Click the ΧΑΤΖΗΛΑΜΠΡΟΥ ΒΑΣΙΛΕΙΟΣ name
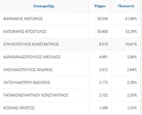Image resolution: width=142 pixels, height=115 pixels. click(x=27, y=82)
